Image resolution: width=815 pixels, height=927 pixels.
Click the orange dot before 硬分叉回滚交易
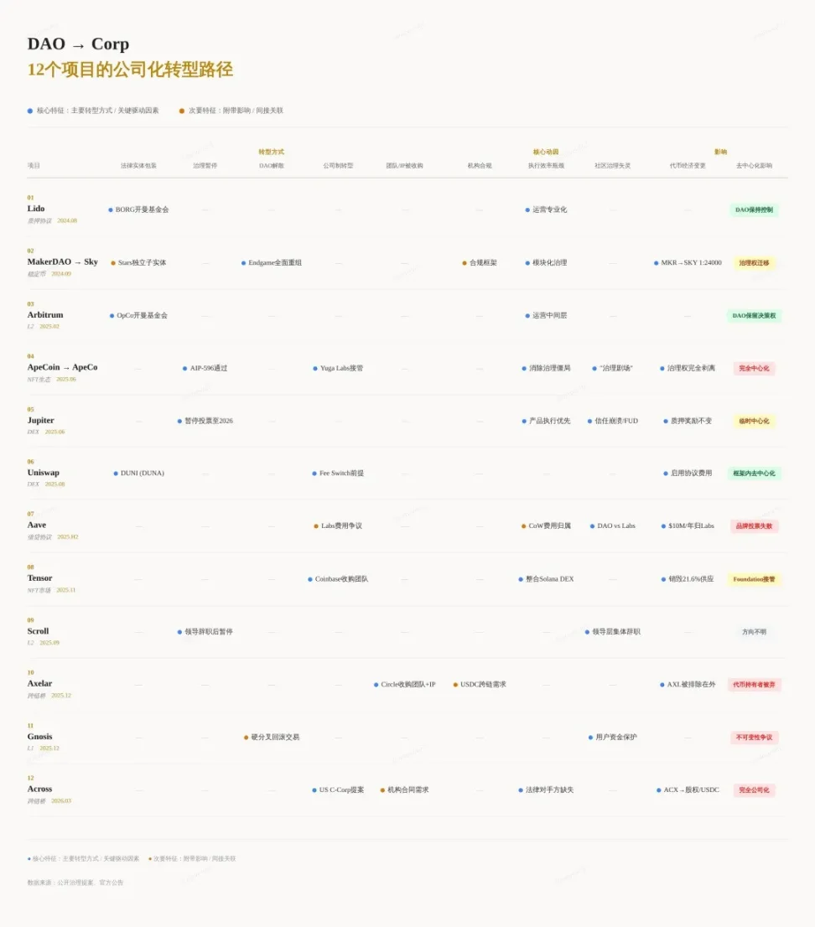pyautogui.click(x=247, y=738)
